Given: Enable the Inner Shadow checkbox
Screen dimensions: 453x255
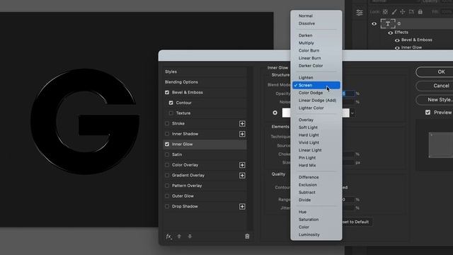Looking at the screenshot, I should [167, 134].
